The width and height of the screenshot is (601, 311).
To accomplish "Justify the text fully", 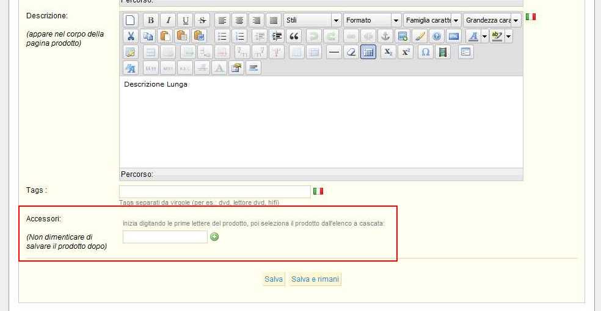I will click(x=273, y=20).
